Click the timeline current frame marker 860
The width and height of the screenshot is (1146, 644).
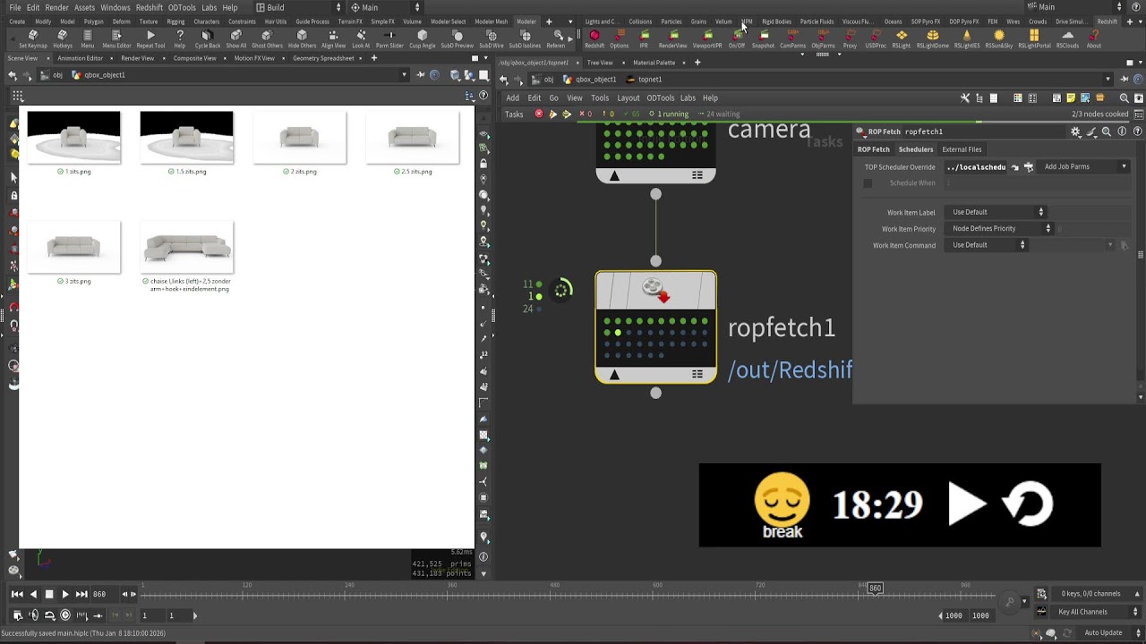coord(875,588)
